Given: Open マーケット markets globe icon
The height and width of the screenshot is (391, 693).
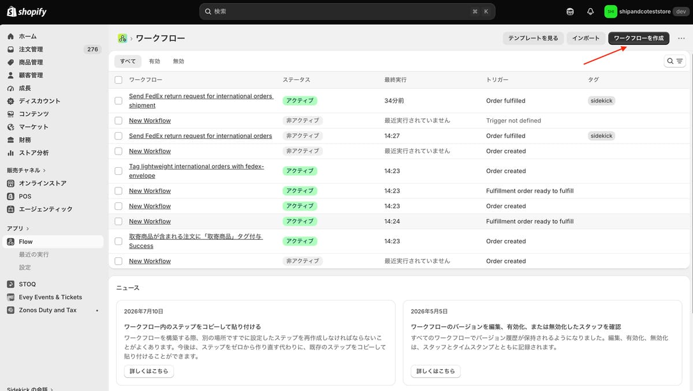Looking at the screenshot, I should point(11,127).
